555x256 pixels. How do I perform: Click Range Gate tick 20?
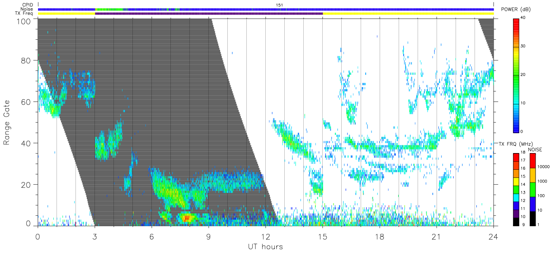click(x=27, y=185)
